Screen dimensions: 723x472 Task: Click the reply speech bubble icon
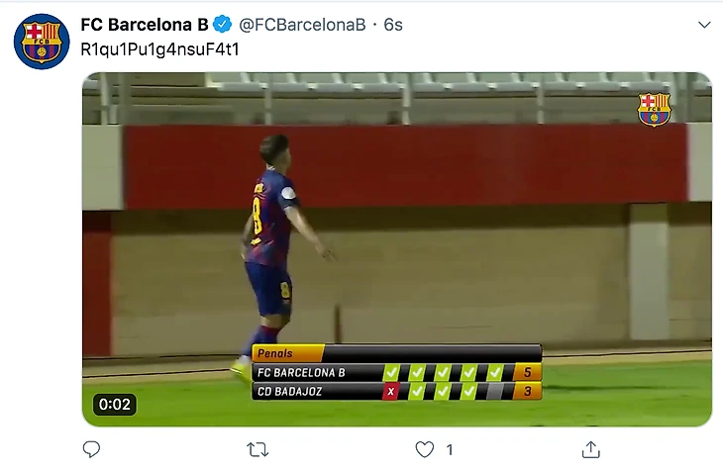pos(91,449)
